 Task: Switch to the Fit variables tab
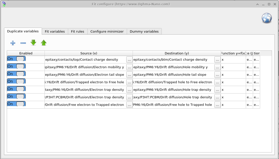pyautogui.click(x=55, y=31)
